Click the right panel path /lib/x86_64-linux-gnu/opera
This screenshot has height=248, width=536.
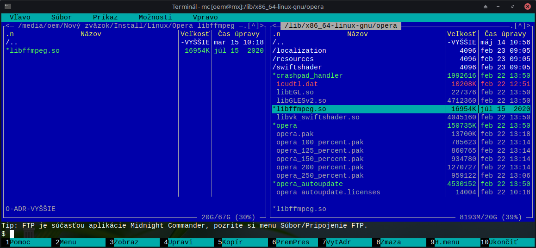tap(341, 25)
